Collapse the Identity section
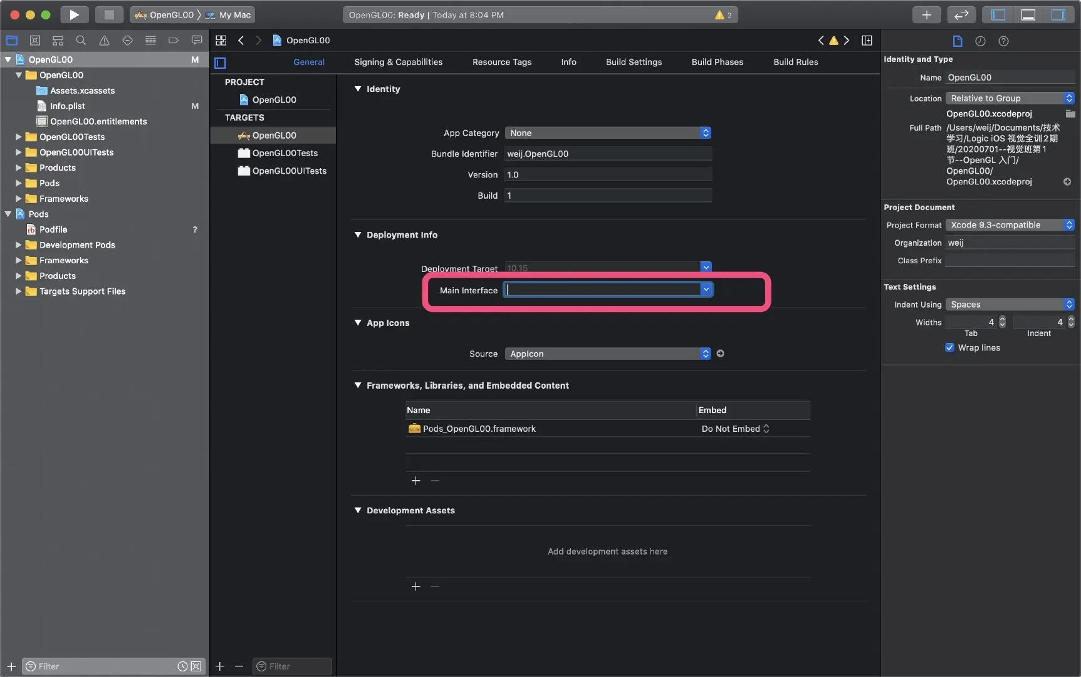This screenshot has height=677, width=1081. pyautogui.click(x=358, y=89)
